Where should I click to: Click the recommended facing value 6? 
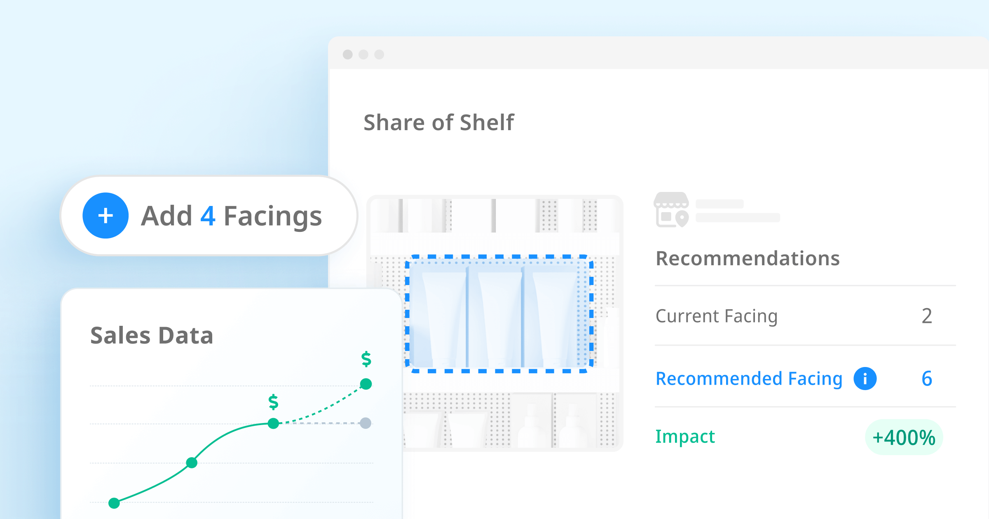[x=927, y=379]
